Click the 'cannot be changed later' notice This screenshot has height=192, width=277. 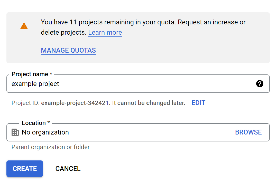point(151,103)
